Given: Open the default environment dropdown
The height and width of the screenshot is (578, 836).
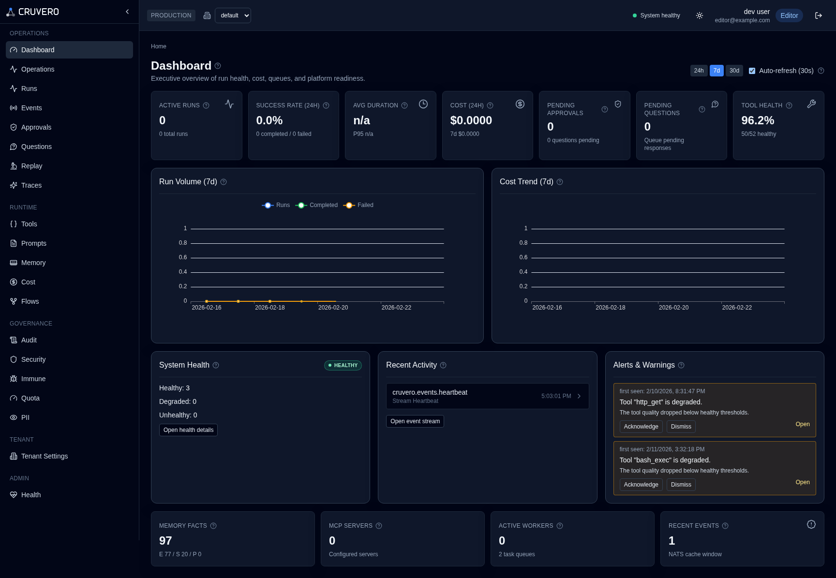Looking at the screenshot, I should pyautogui.click(x=233, y=15).
